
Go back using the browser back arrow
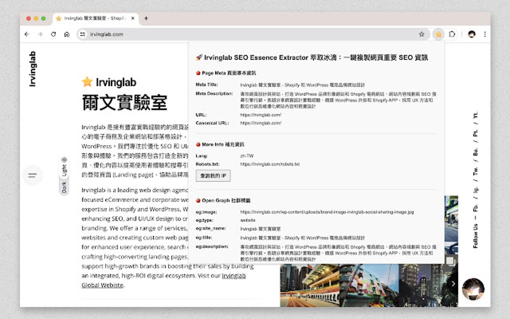[x=27, y=34]
